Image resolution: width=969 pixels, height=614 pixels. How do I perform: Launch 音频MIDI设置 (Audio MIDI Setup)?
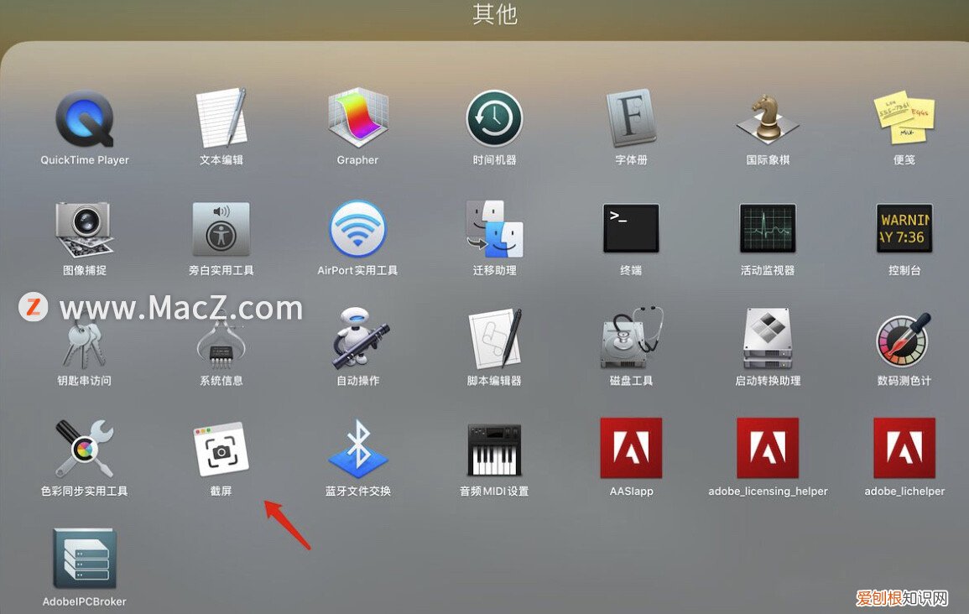494,449
